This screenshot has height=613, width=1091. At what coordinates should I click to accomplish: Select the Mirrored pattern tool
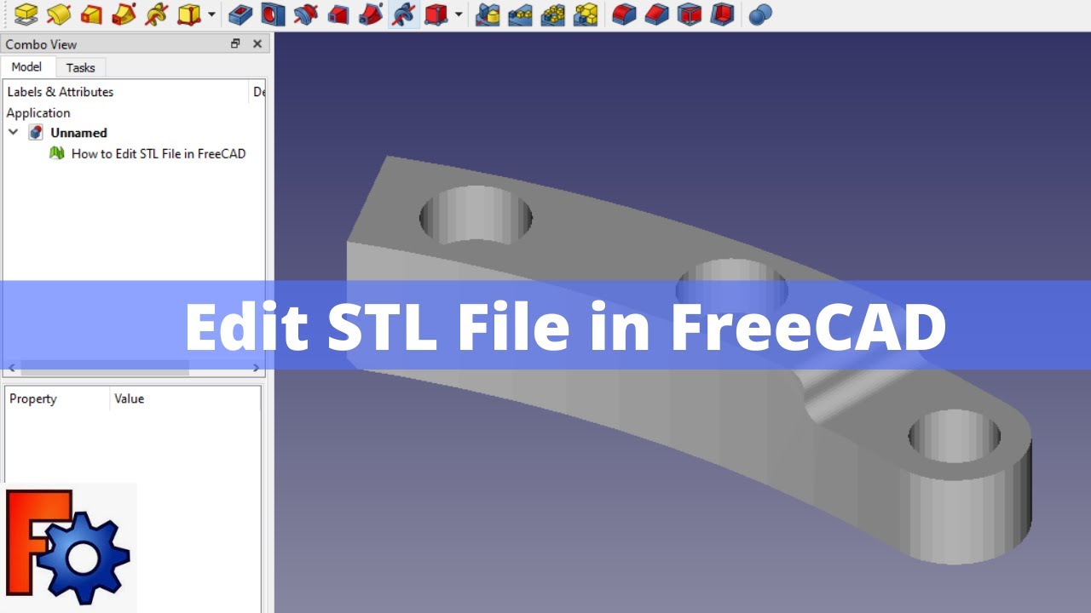tap(488, 14)
